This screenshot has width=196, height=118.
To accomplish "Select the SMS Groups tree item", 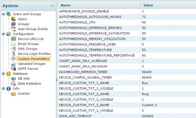I will click(27, 49).
